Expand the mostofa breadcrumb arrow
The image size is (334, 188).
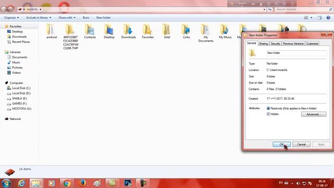(40, 9)
